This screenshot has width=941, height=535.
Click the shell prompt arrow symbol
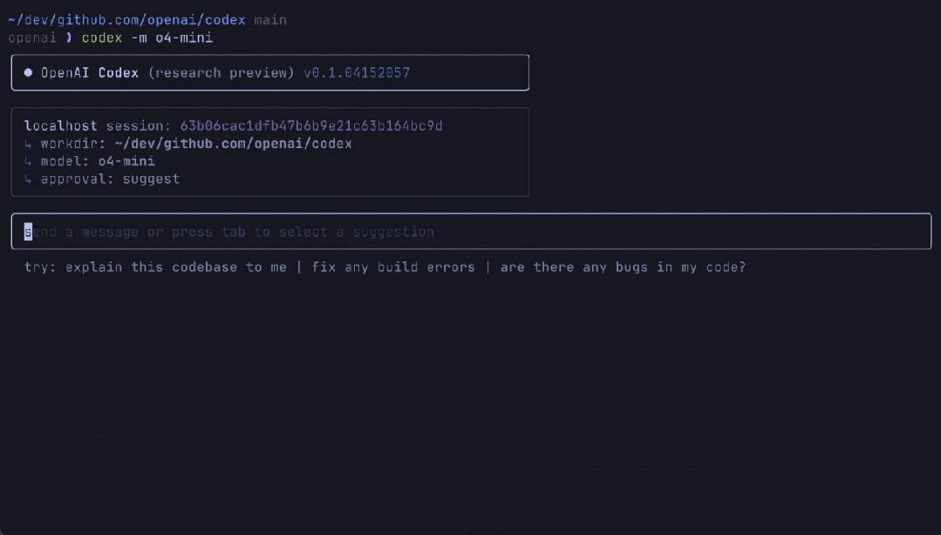coord(70,37)
